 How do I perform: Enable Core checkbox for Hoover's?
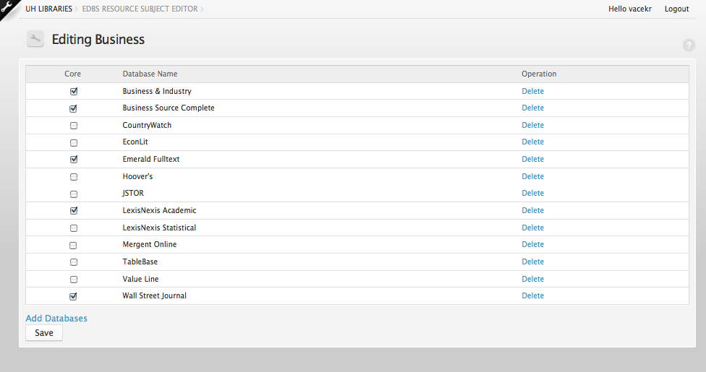73,177
